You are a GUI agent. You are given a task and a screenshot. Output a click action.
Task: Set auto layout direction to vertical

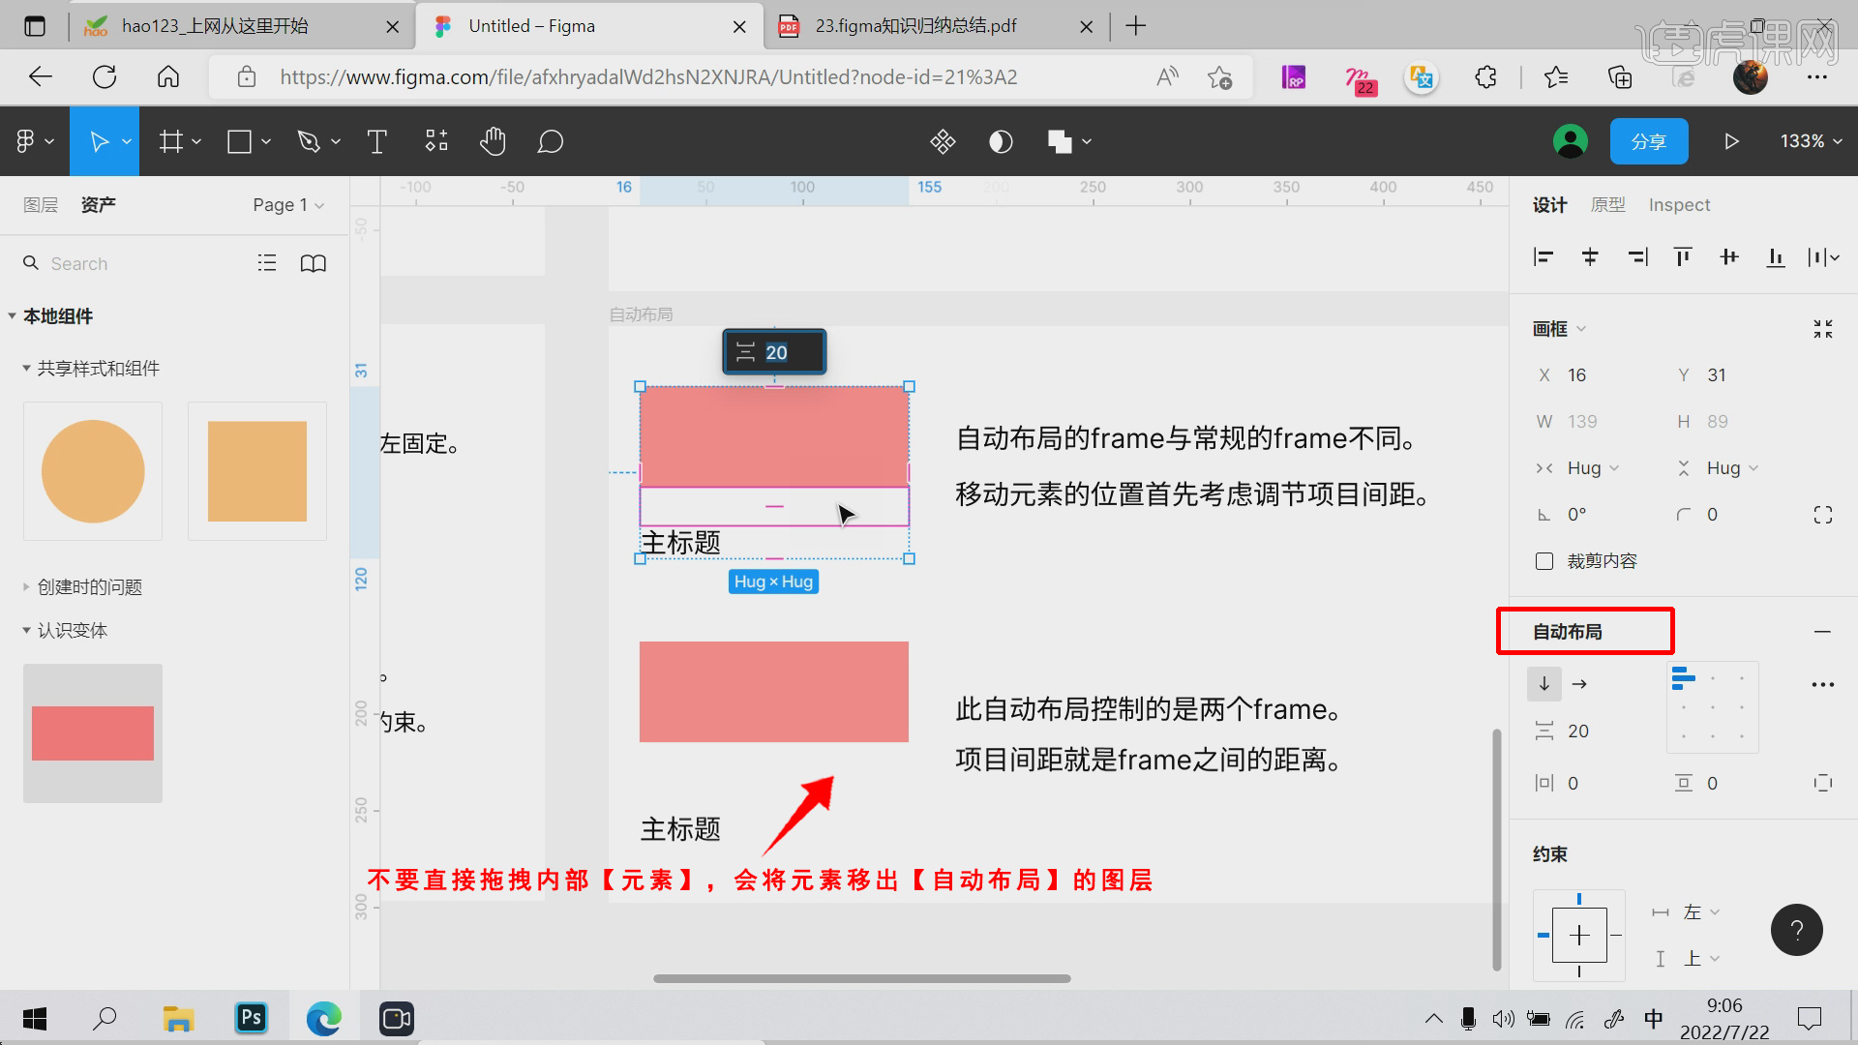point(1544,684)
